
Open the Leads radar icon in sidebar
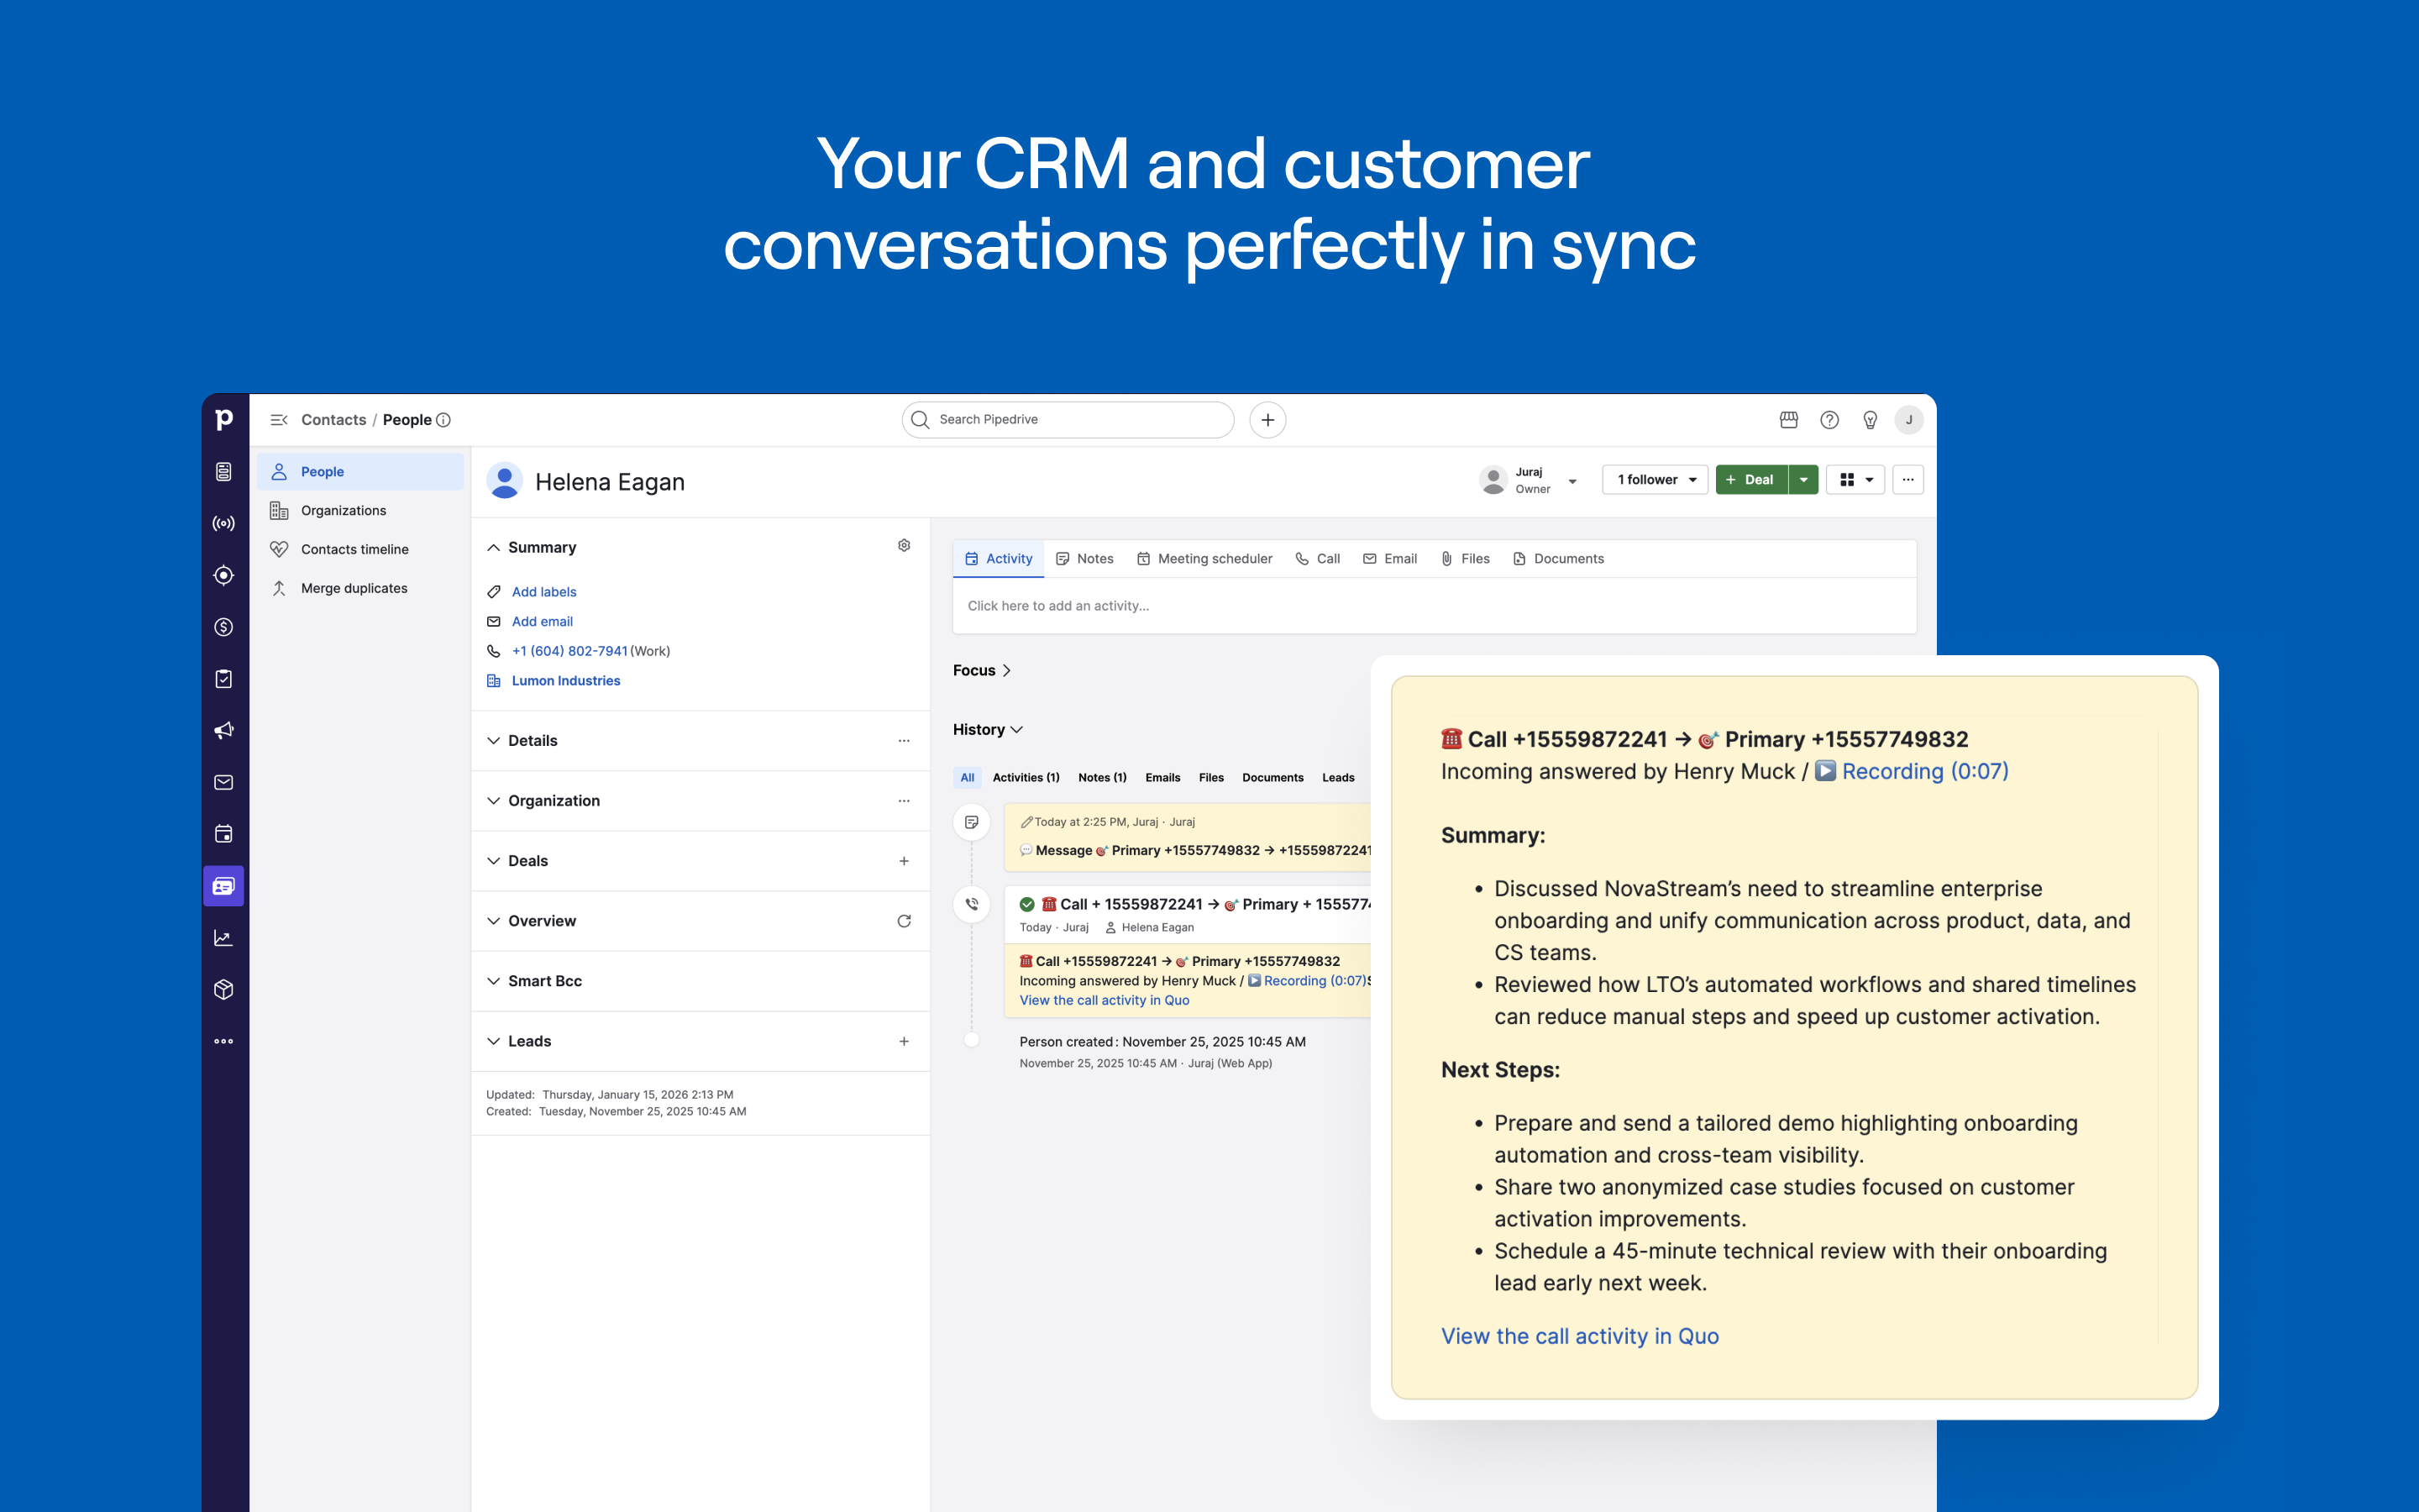(x=224, y=575)
